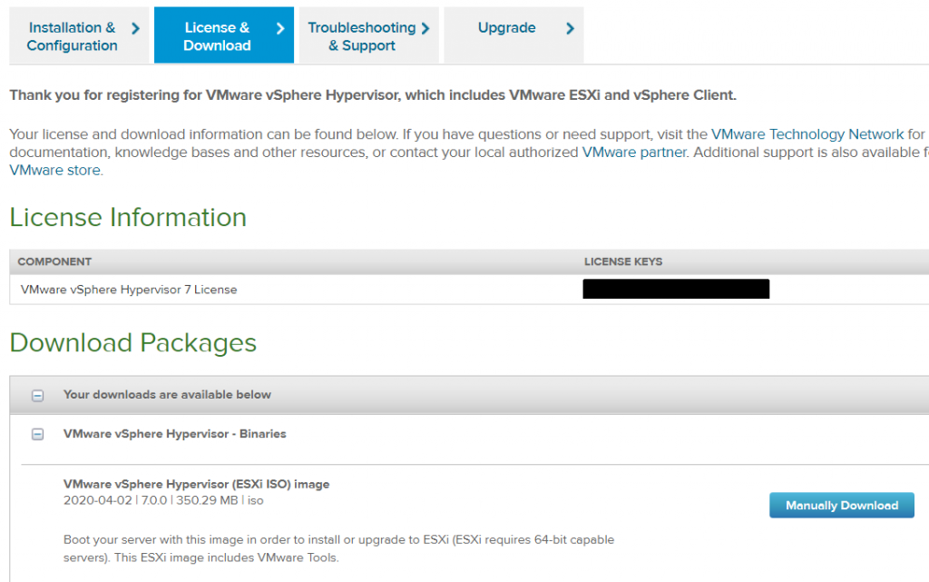Click the Manually Download button
This screenshot has width=929, height=582.
point(841,505)
